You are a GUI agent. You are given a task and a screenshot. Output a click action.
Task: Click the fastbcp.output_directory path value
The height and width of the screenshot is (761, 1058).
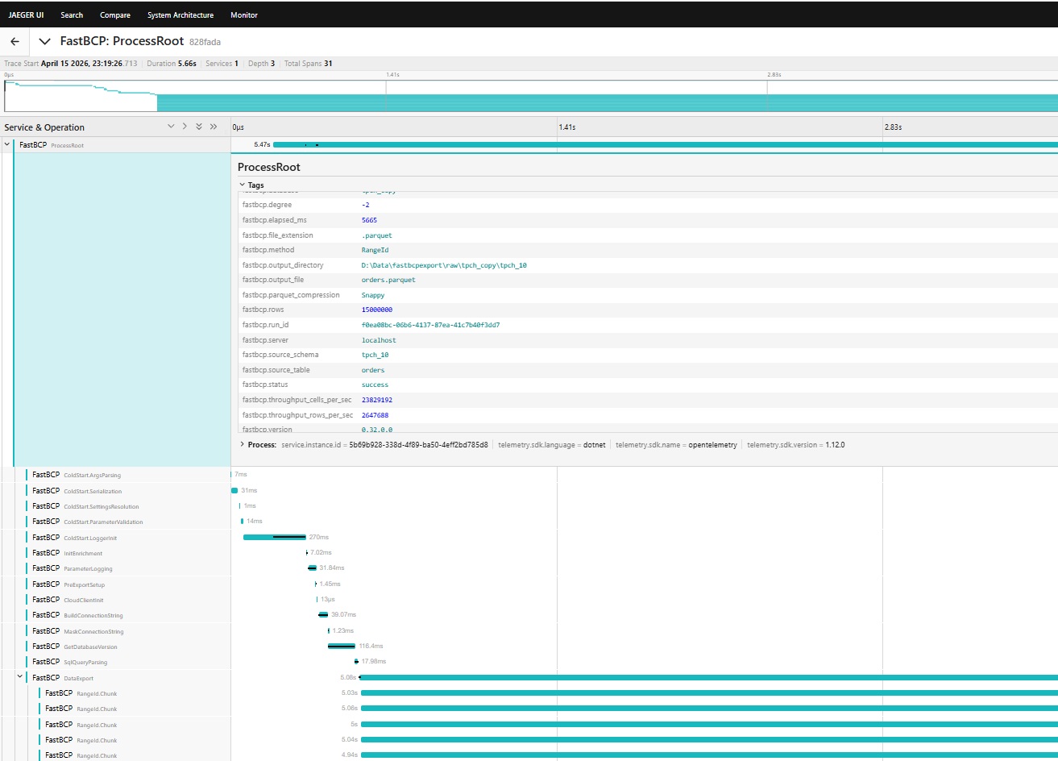[x=444, y=265]
